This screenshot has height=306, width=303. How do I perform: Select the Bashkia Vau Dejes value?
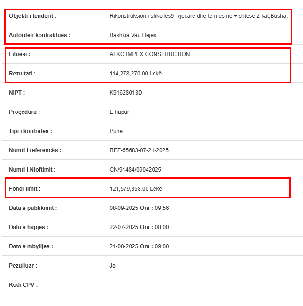[x=132, y=35]
